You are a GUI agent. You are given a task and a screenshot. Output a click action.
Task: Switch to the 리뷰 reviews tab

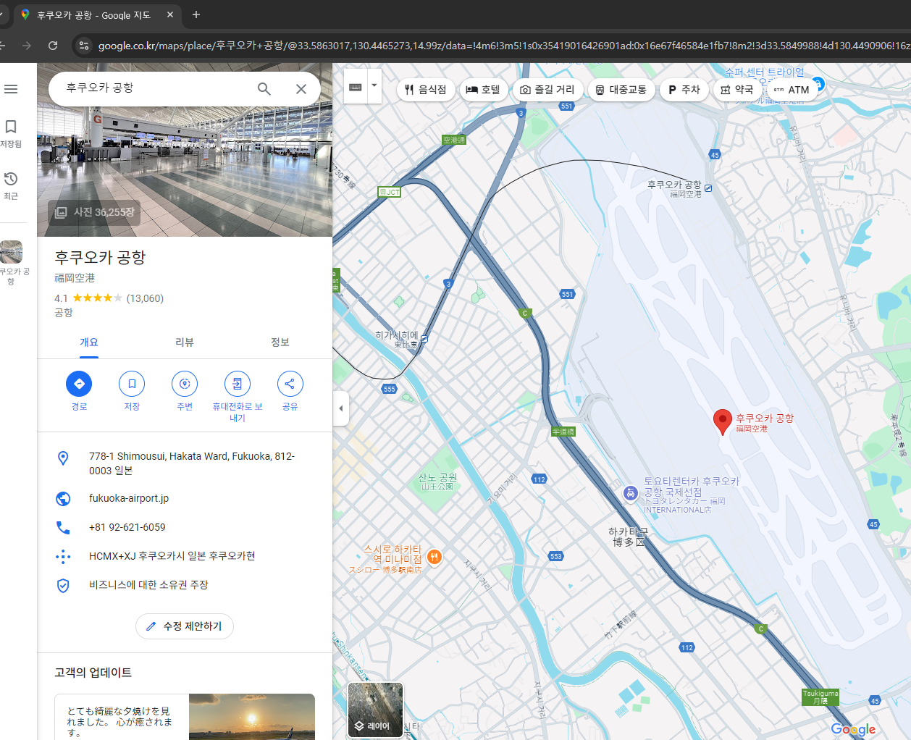coord(184,342)
